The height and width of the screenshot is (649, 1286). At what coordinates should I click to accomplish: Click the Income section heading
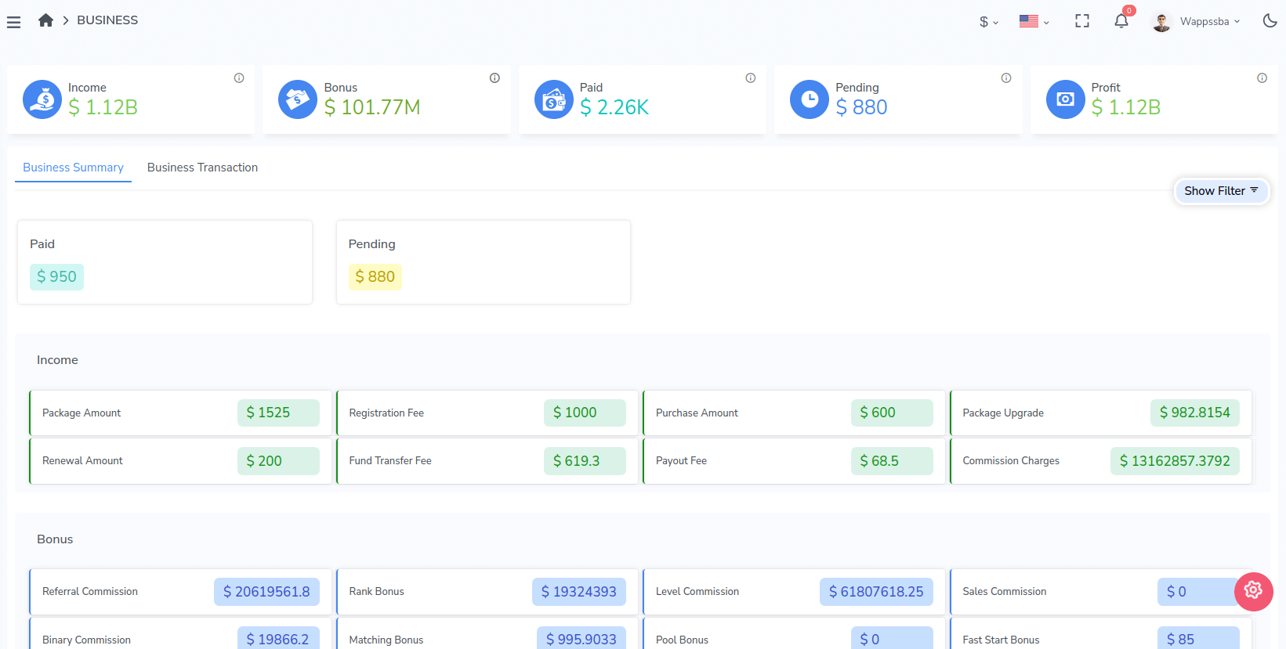[57, 360]
